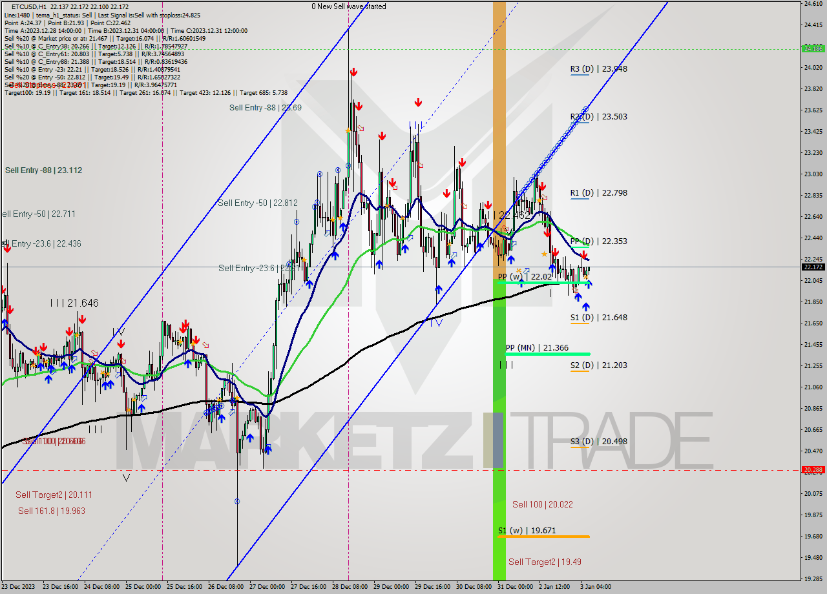Select the S1 (D) 21.648 support label

[x=598, y=318]
